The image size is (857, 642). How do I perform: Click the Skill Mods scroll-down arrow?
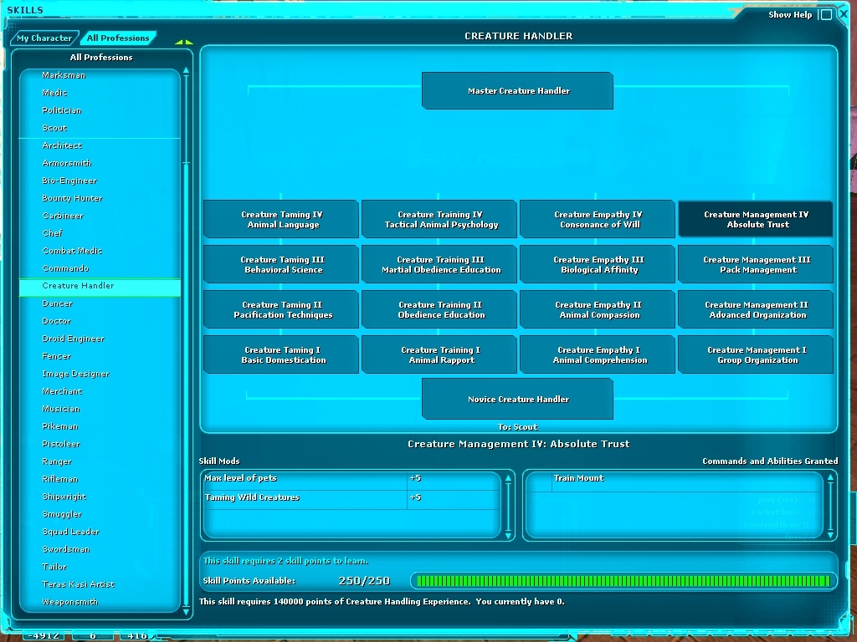tap(508, 536)
